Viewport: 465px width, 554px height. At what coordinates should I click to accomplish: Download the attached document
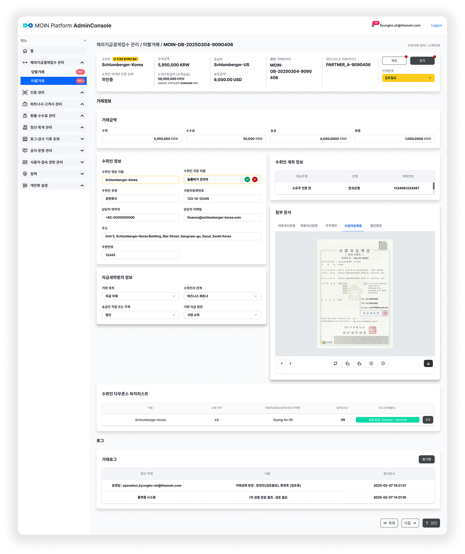[x=428, y=363]
